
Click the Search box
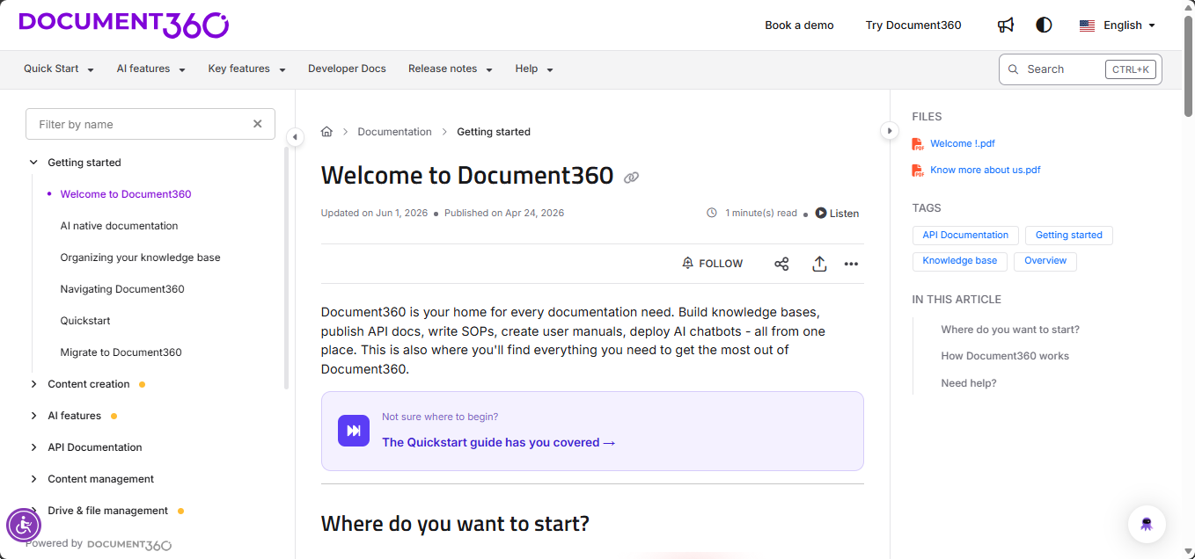(x=1080, y=69)
